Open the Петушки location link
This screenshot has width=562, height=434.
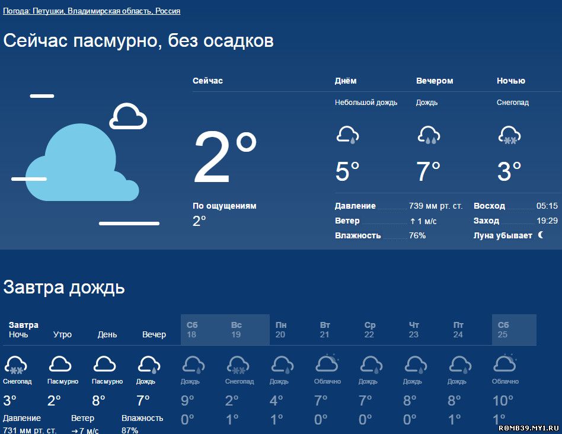48,11
